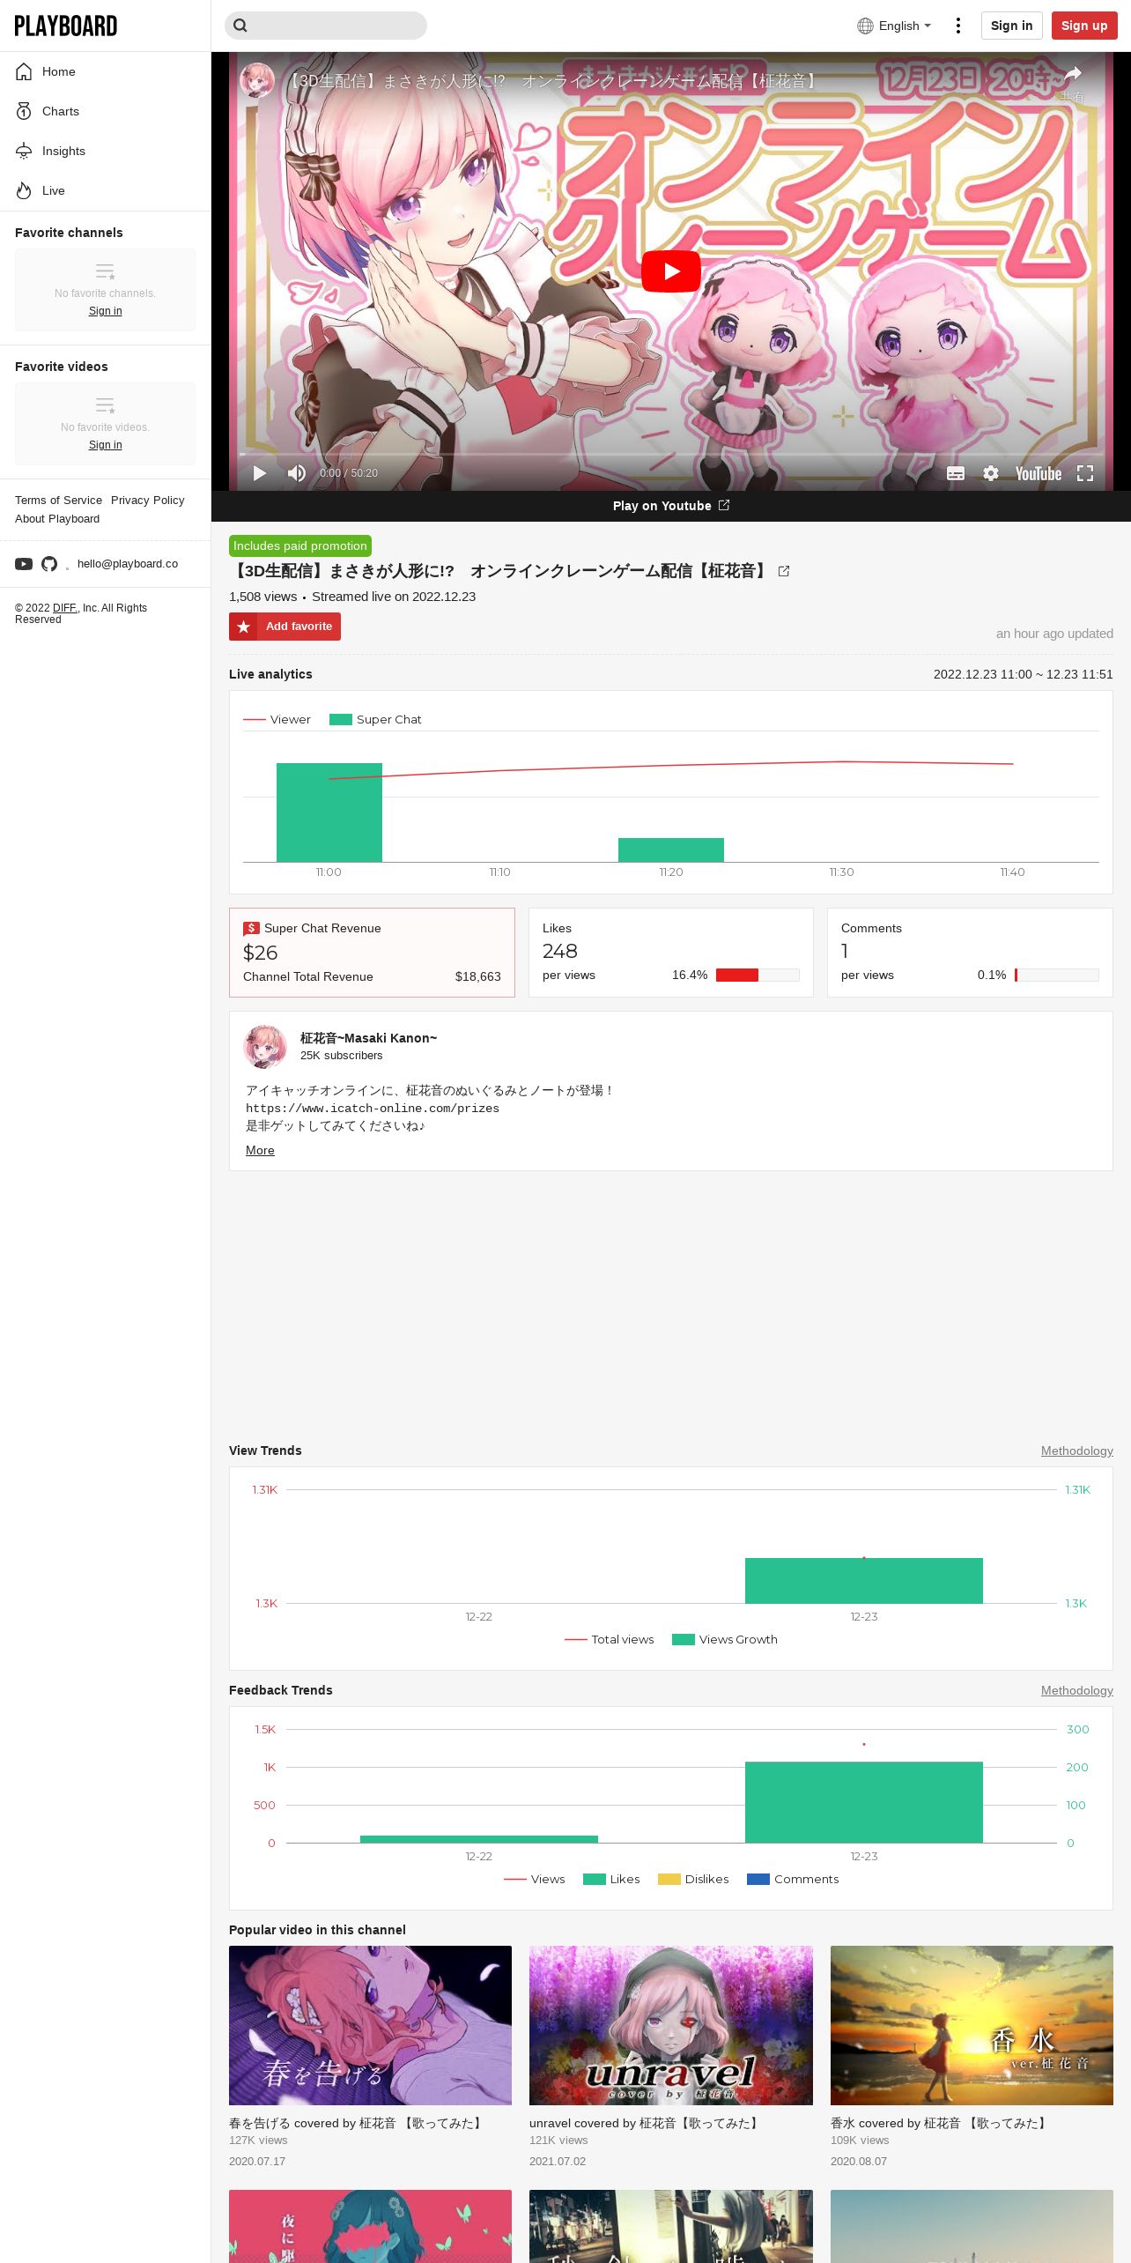The height and width of the screenshot is (2263, 1131).
Task: Click View Trends Methodology link
Action: [1076, 1451]
